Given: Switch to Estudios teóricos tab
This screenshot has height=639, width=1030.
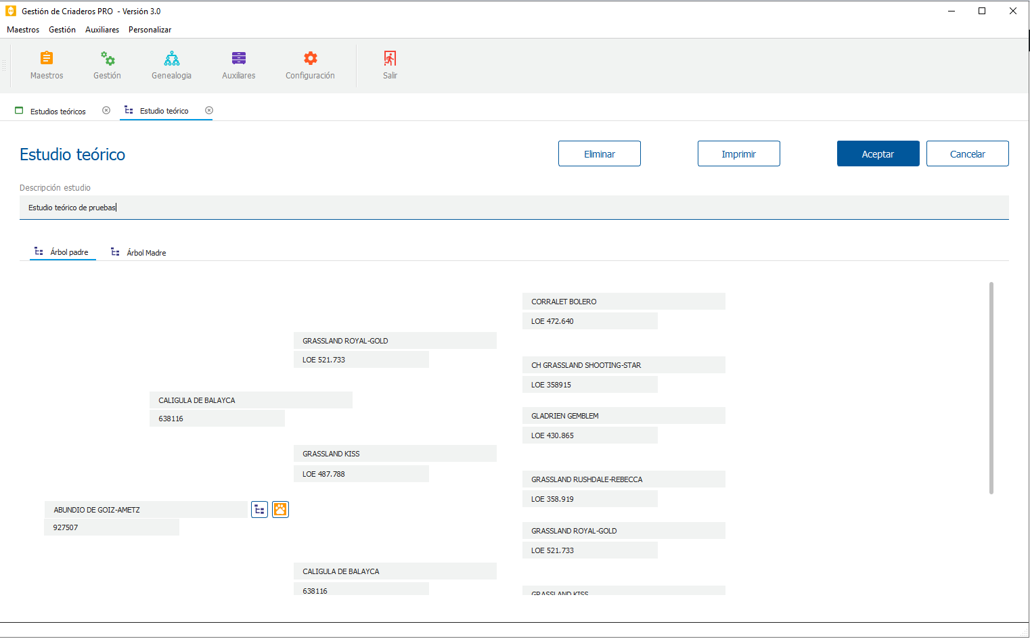Looking at the screenshot, I should tap(58, 112).
